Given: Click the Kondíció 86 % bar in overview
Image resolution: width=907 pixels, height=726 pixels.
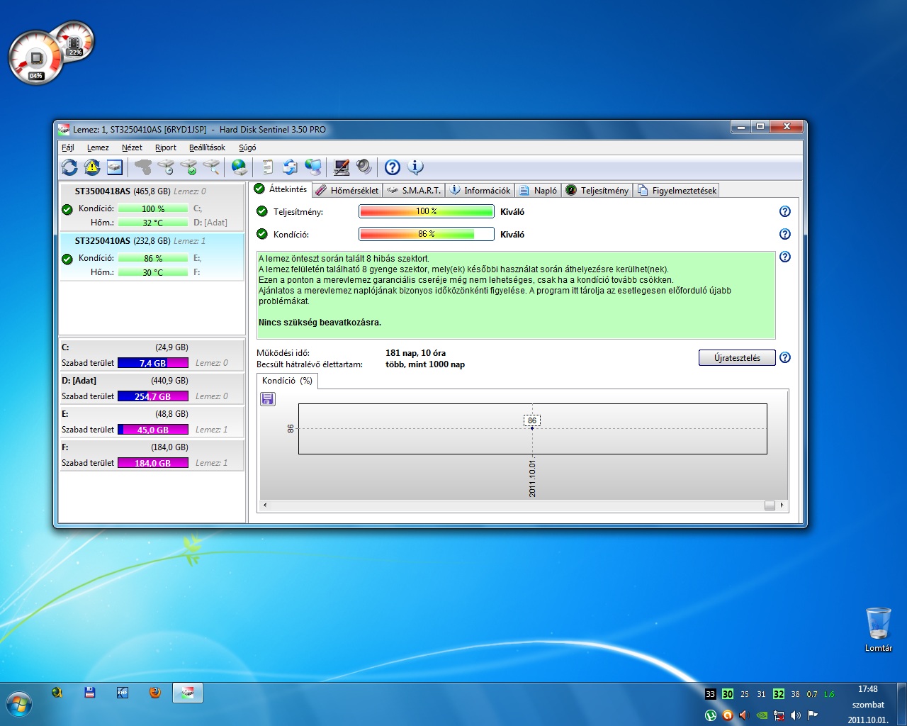Looking at the screenshot, I should 426,234.
